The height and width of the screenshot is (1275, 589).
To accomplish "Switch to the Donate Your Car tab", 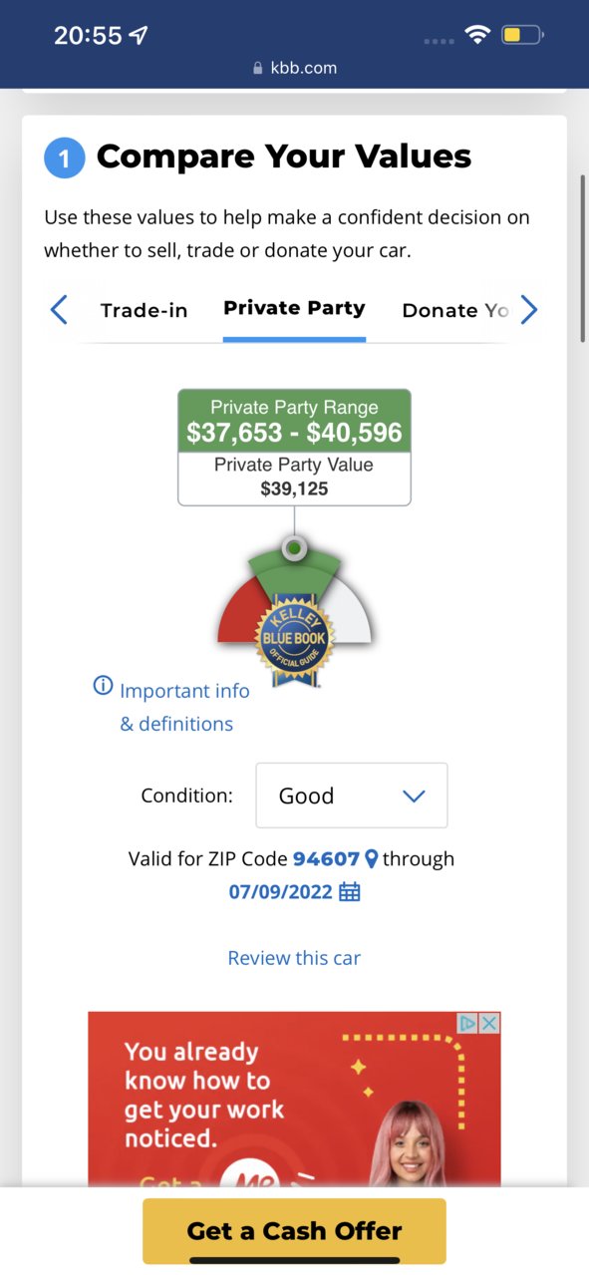I will pos(455,310).
